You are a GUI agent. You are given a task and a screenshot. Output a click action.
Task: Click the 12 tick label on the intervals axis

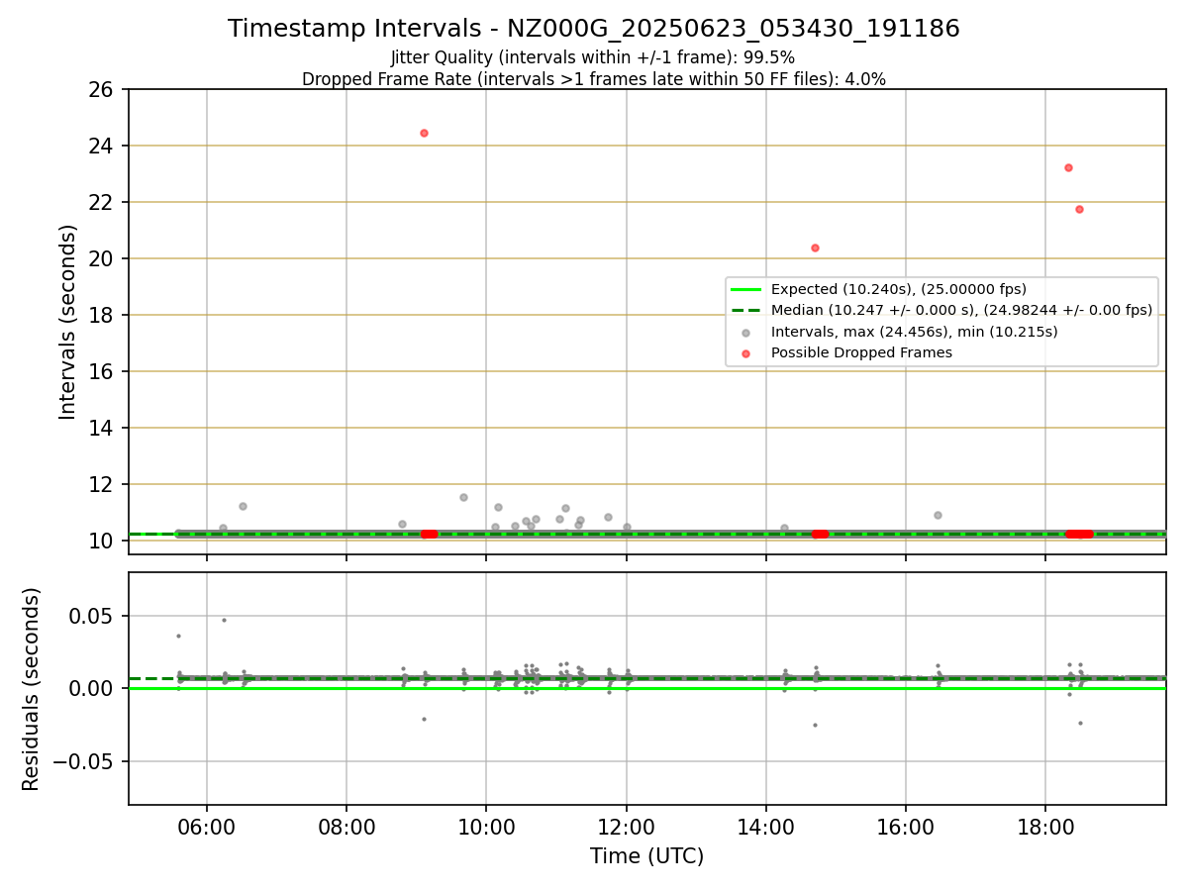coord(103,484)
